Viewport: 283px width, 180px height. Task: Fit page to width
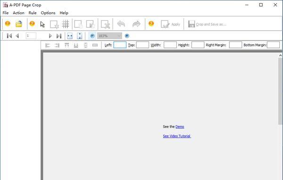(70, 36)
